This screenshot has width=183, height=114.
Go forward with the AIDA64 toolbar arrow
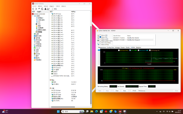coord(36,9)
